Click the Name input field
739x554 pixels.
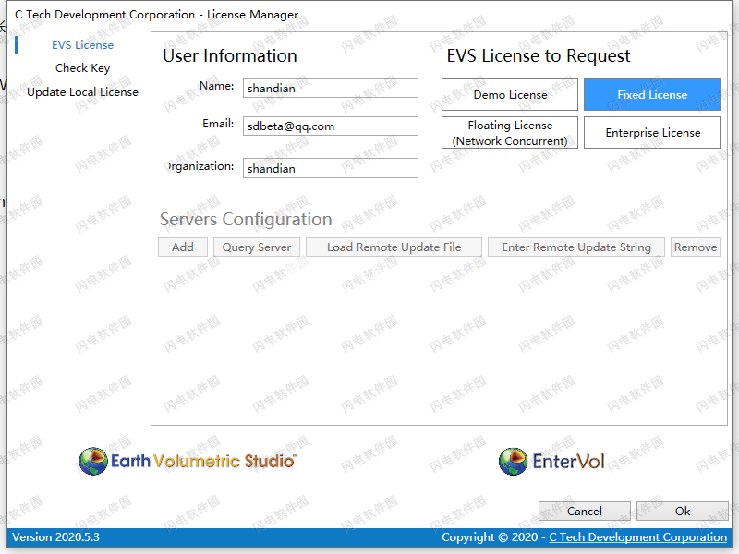point(331,88)
